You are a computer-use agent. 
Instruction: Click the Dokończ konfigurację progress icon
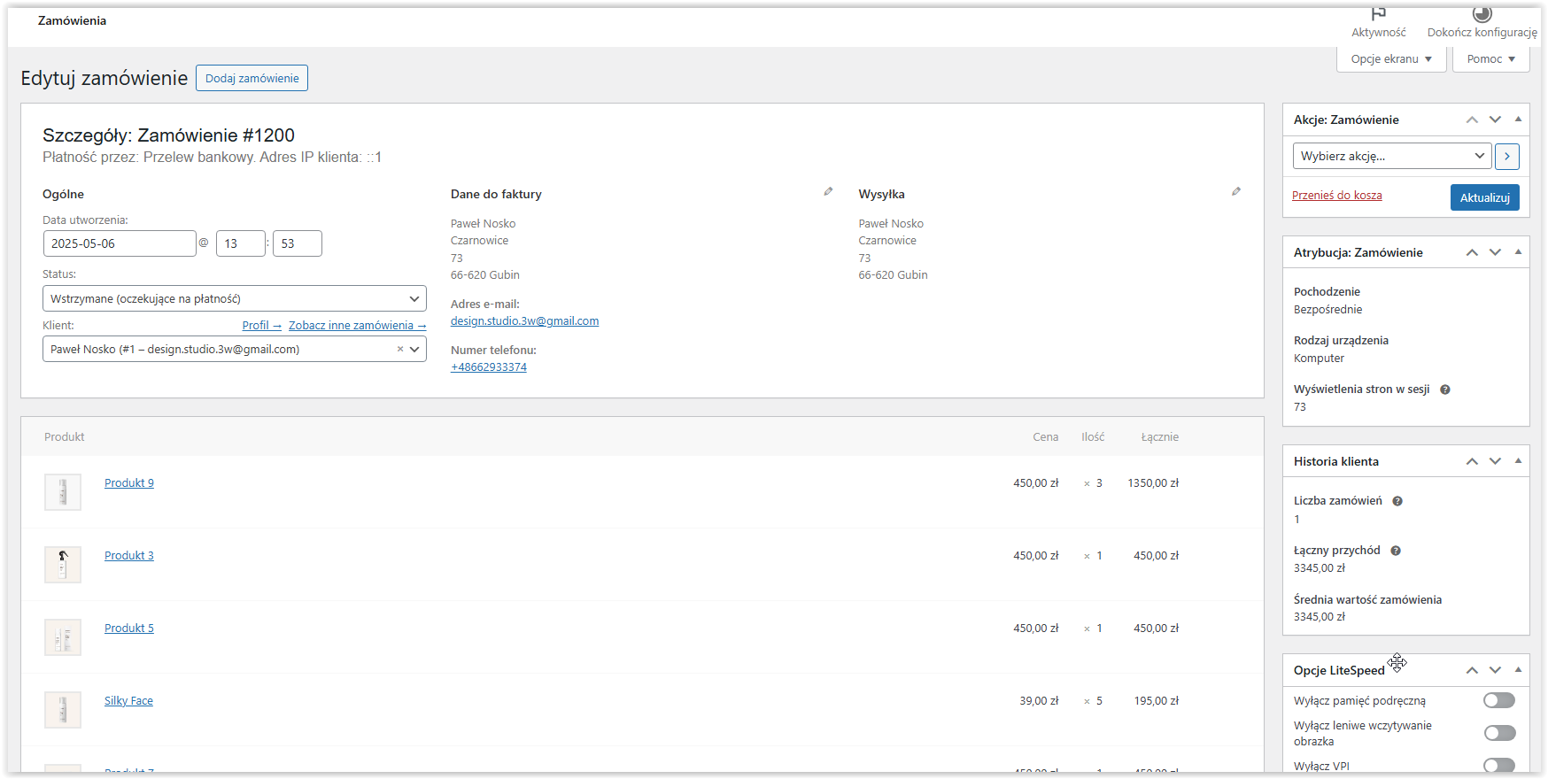tap(1482, 14)
